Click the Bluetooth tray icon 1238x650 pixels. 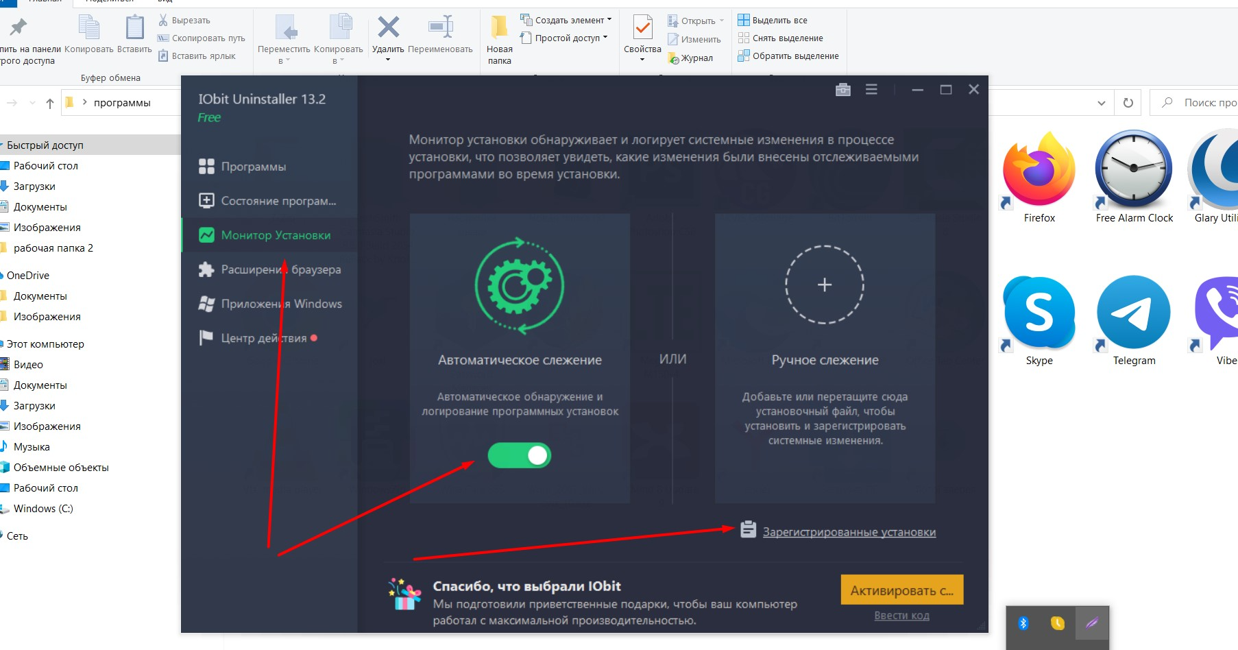1023,623
